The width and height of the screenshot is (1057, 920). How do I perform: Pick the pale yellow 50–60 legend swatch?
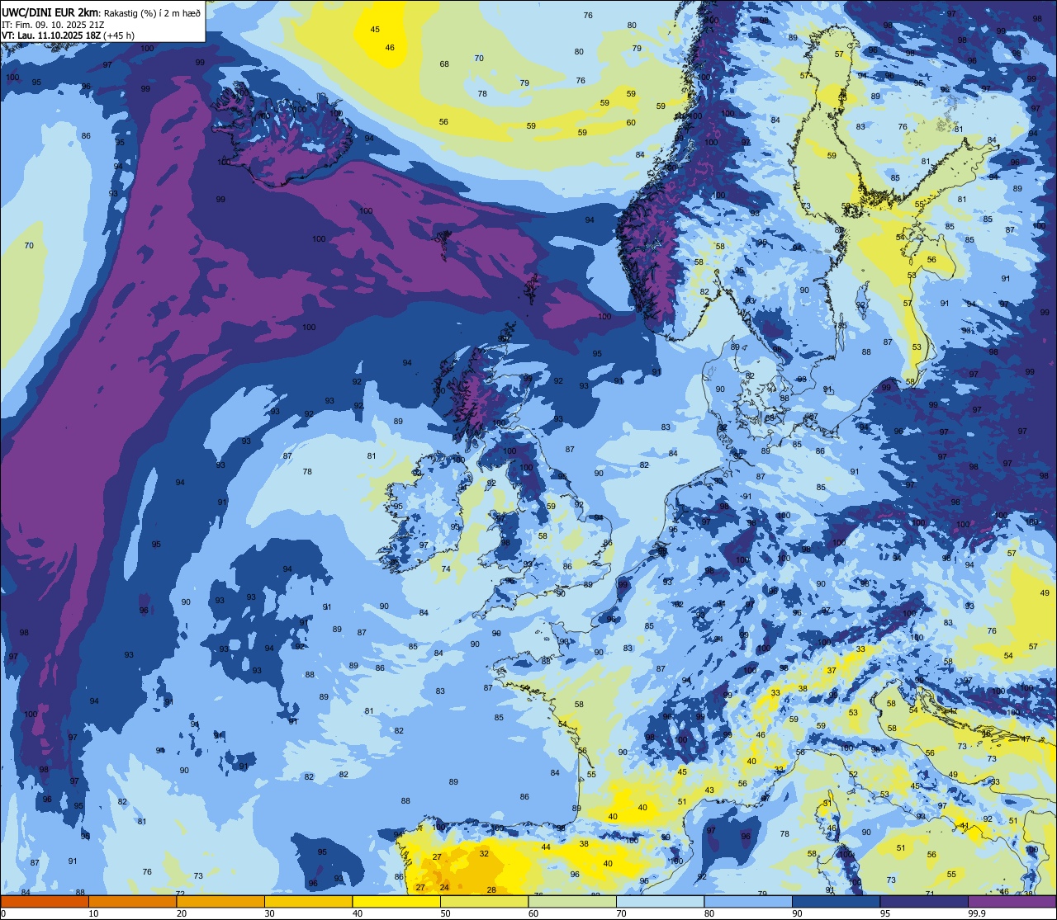pyautogui.click(x=484, y=901)
